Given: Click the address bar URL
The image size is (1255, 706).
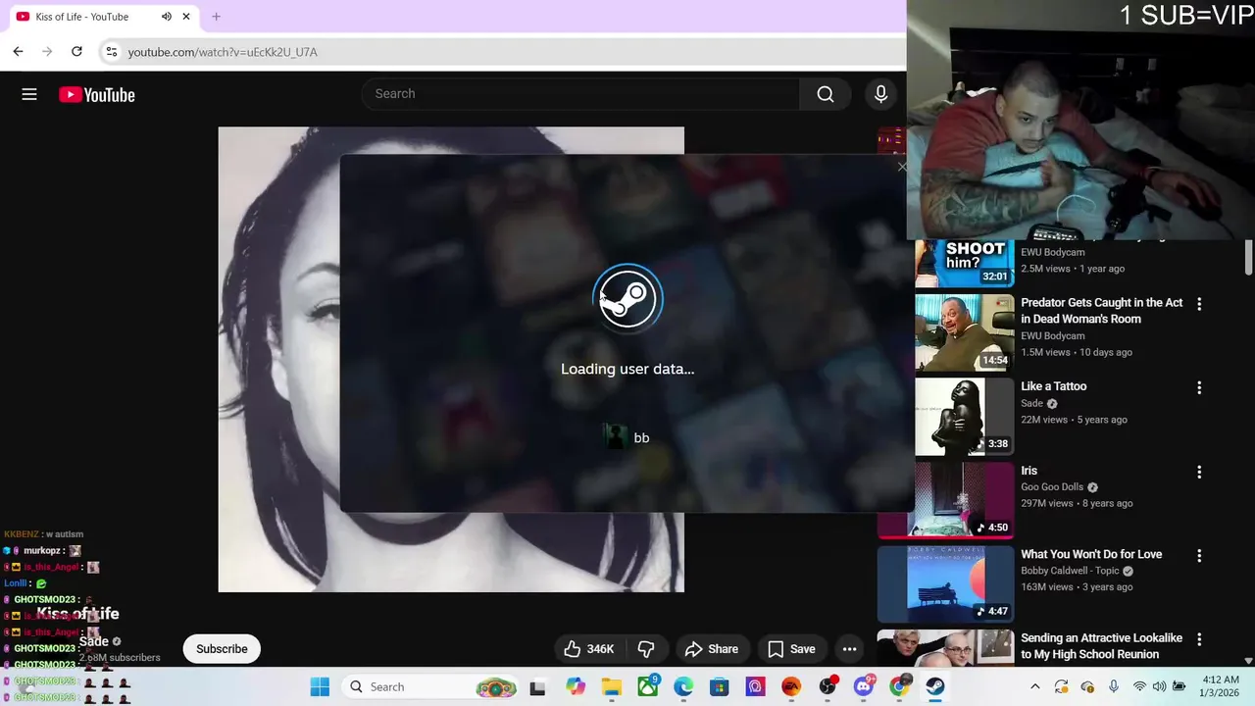Looking at the screenshot, I should coord(223,52).
